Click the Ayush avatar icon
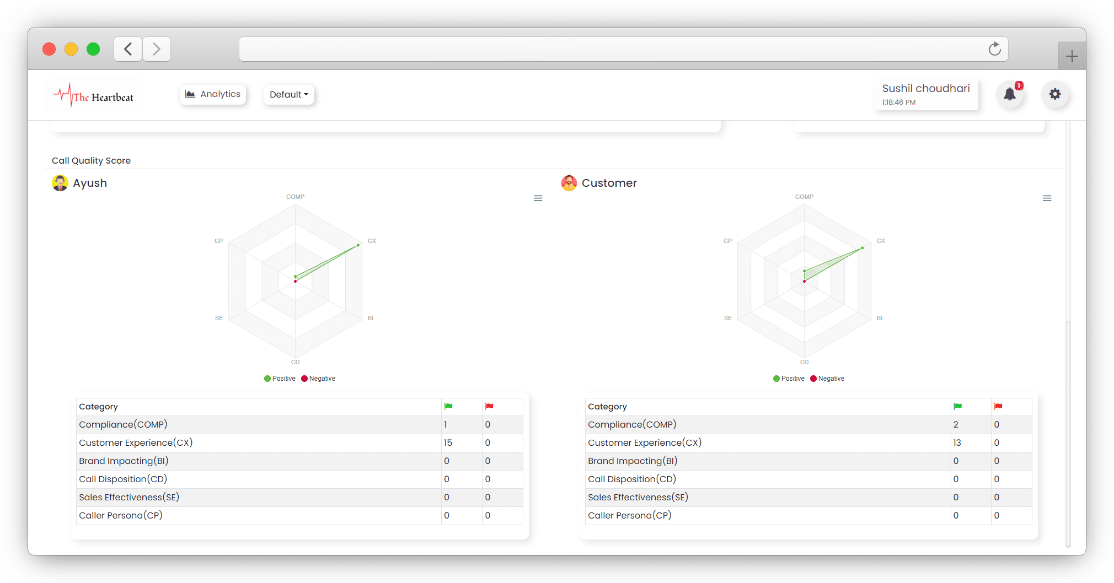Image resolution: width=1114 pixels, height=583 pixels. click(x=60, y=182)
